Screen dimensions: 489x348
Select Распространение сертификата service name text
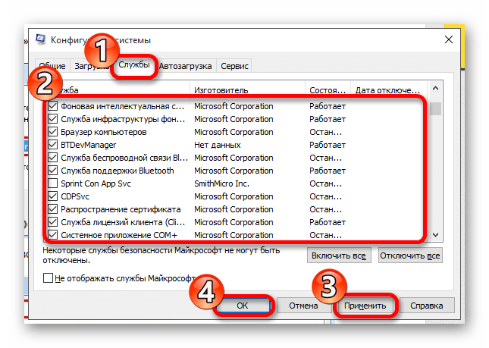coord(121,209)
